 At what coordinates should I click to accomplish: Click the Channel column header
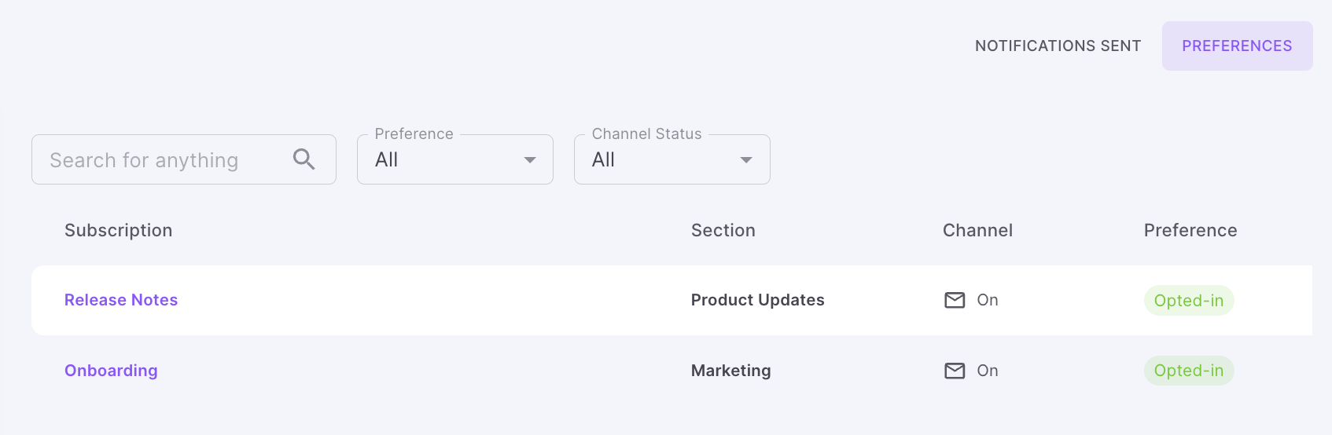(977, 230)
